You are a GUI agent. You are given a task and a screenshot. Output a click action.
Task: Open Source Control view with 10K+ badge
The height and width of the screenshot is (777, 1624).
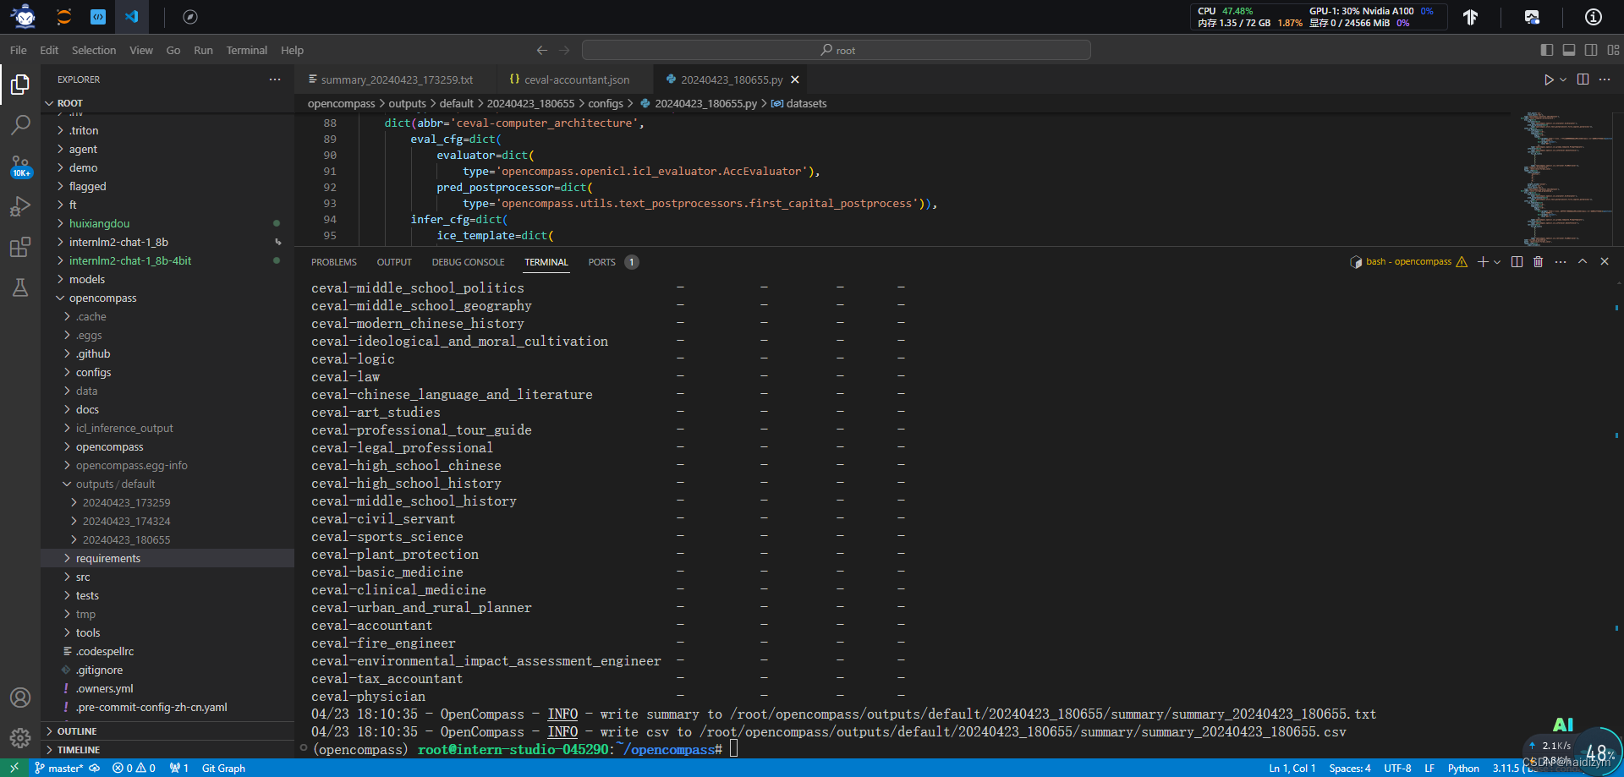(x=20, y=166)
